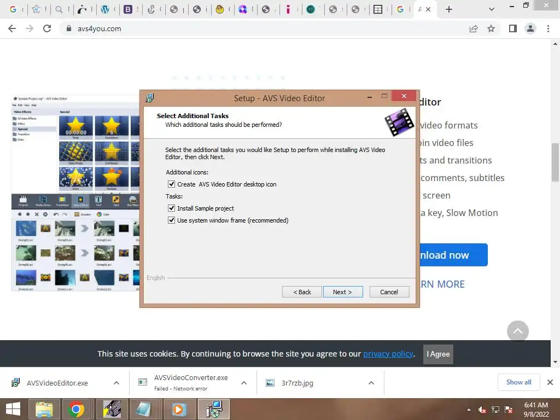This screenshot has height=420, width=560.
Task: Open the browser side panel icon
Action: [x=513, y=28]
